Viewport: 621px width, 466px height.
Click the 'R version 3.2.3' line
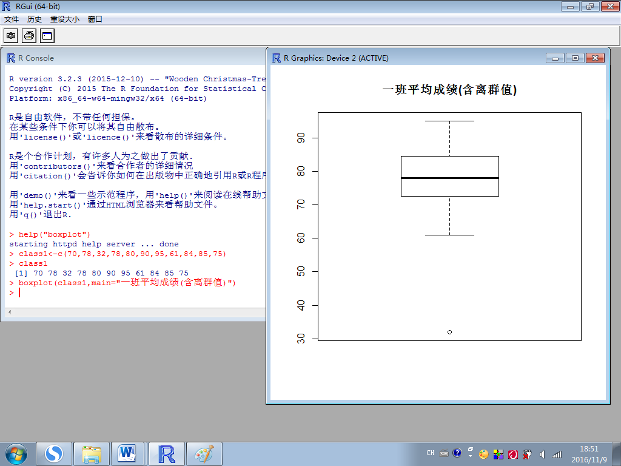pos(138,79)
